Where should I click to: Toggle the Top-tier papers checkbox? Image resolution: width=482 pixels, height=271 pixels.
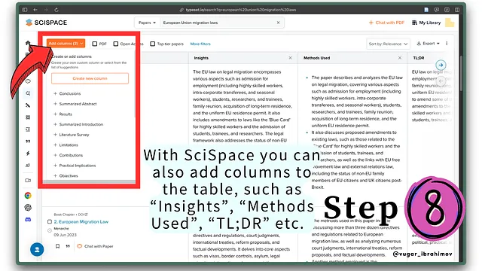point(152,44)
